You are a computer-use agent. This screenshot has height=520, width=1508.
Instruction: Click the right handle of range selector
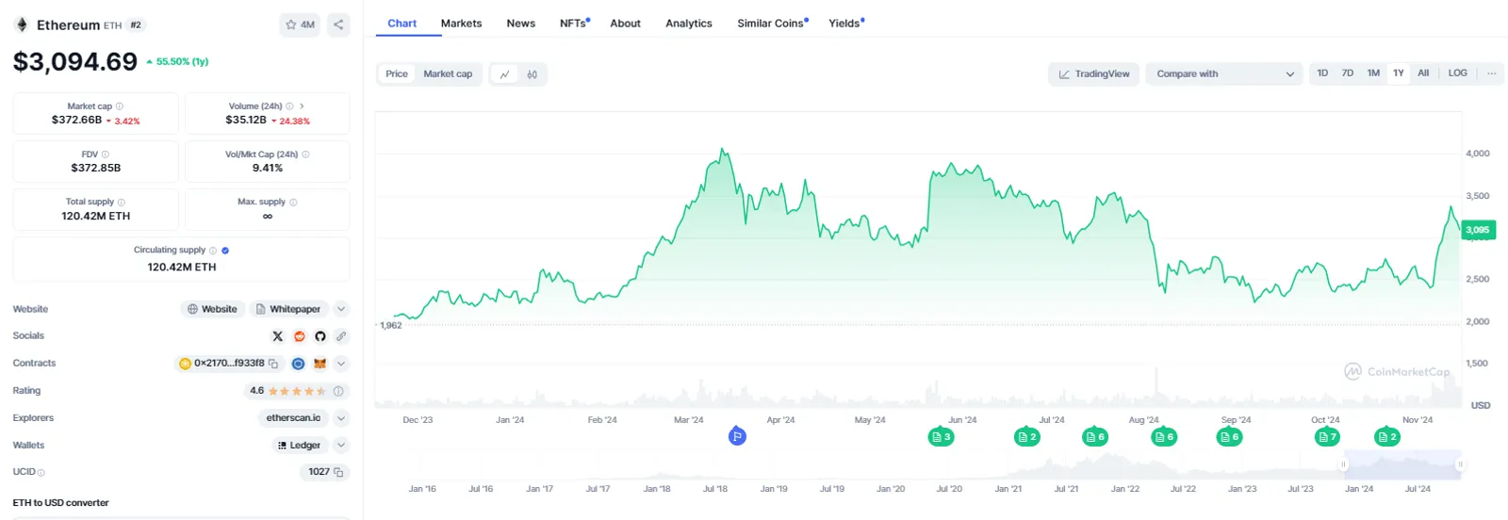click(1460, 464)
